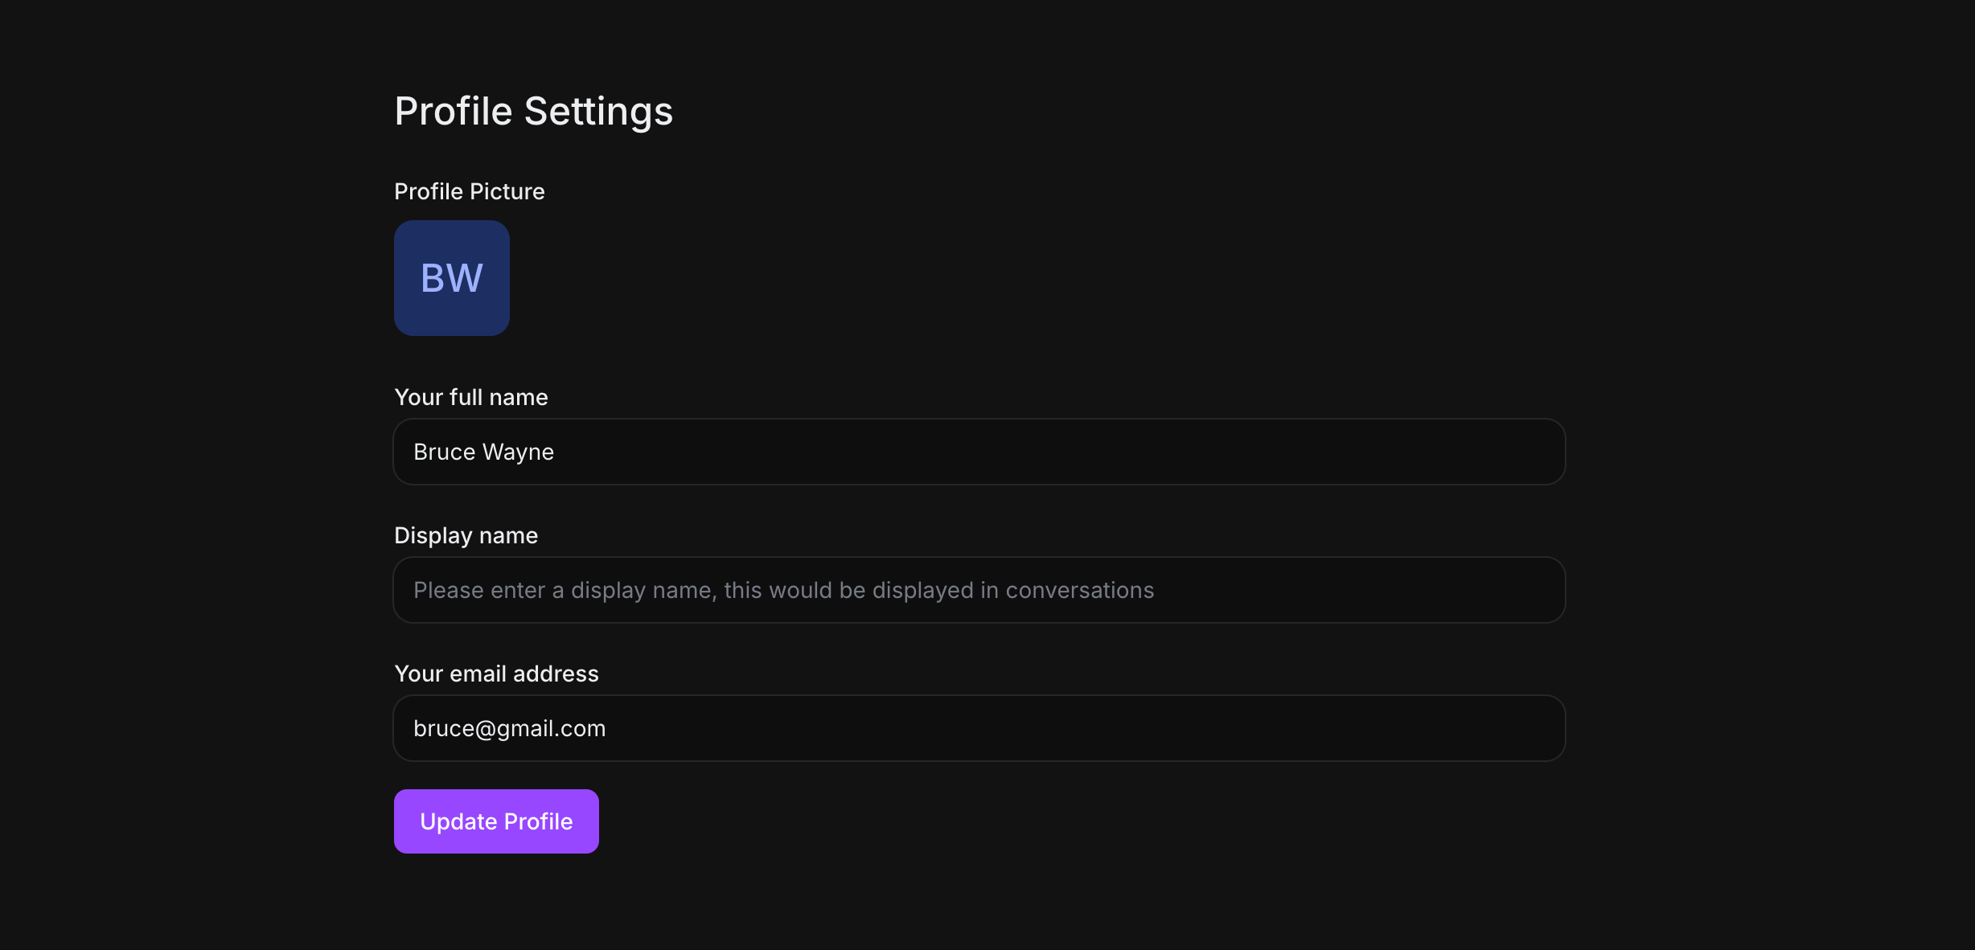The image size is (1975, 950).
Task: Click the Display name label
Action: pos(466,535)
